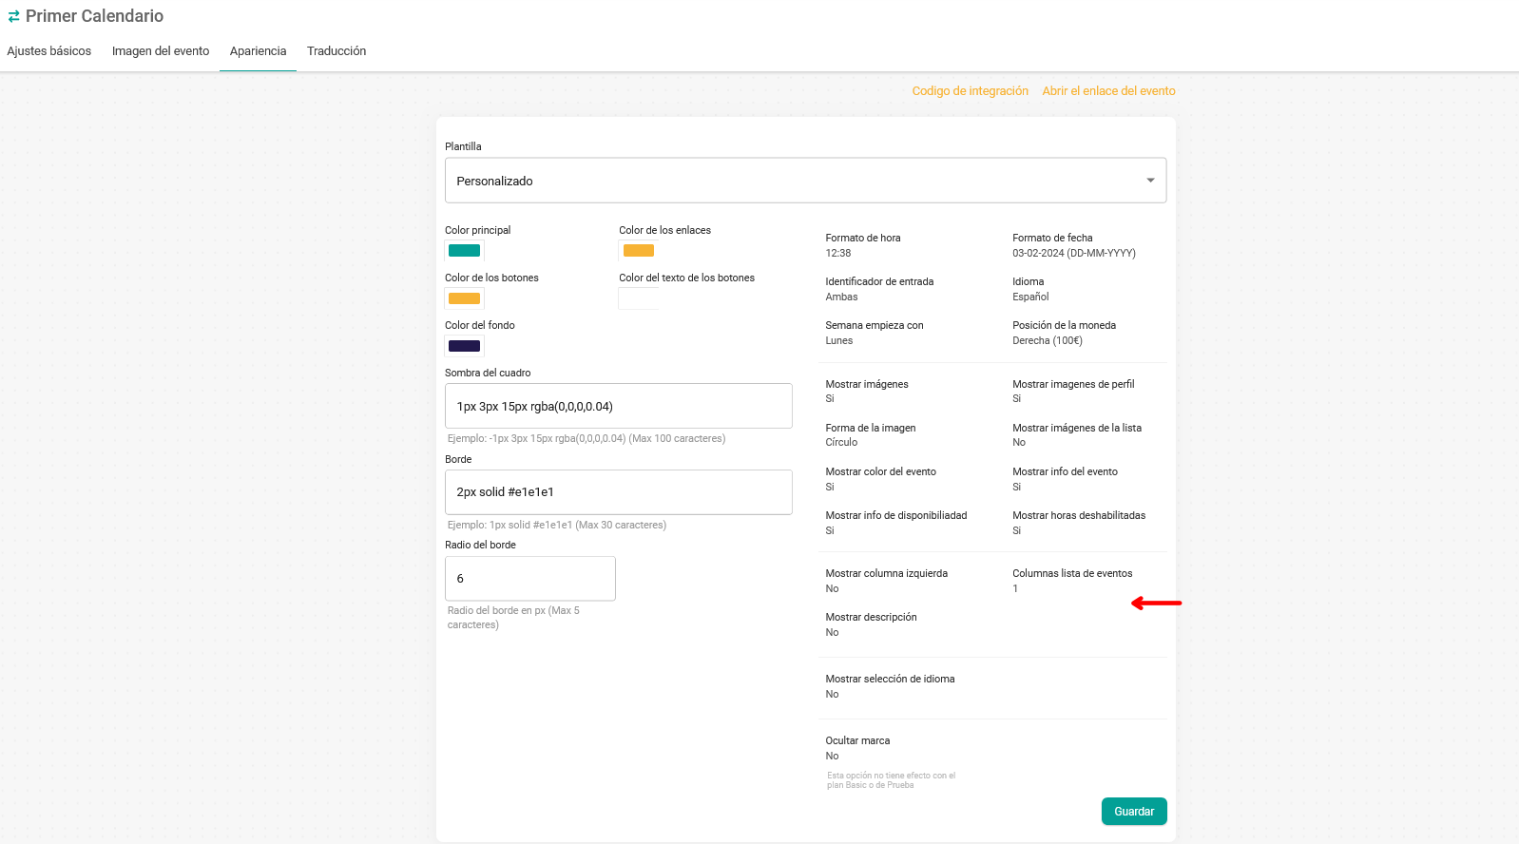Open Color del texto de los botones swatch

click(639, 298)
